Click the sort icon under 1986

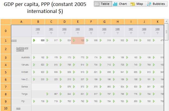[117, 33]
